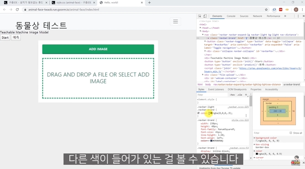Screen dimensions: 305x169
Task: Open the Network panel tab
Action: tap(257, 16)
